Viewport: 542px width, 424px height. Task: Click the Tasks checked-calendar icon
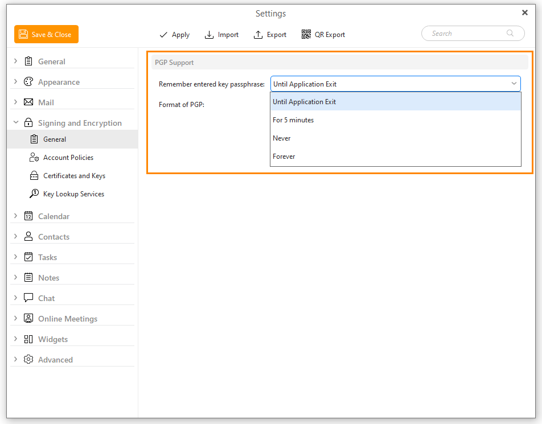click(x=28, y=257)
